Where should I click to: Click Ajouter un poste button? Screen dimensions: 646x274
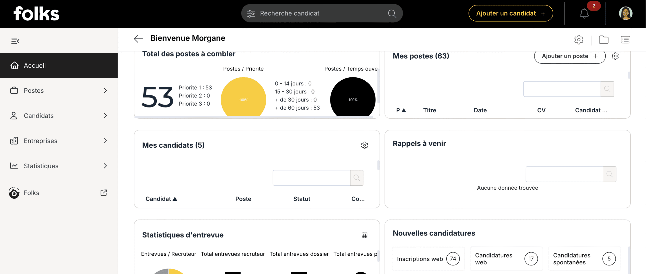click(x=570, y=56)
